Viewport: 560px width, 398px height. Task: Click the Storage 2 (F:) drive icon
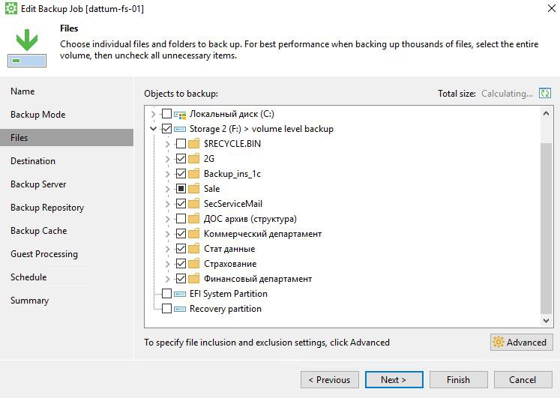coord(180,129)
